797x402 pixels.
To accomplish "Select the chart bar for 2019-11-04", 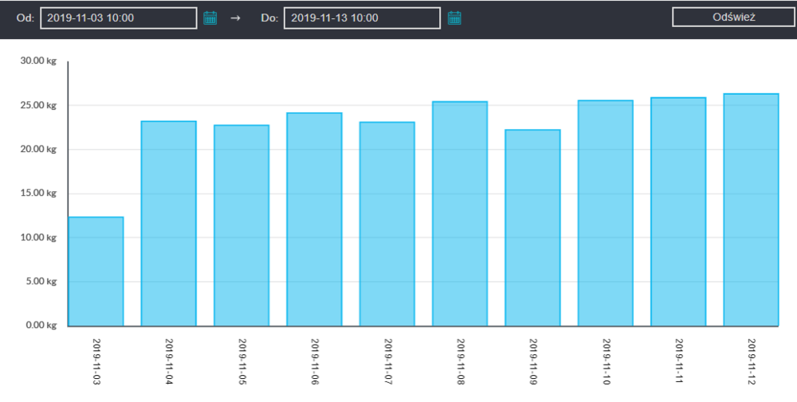I will (168, 224).
